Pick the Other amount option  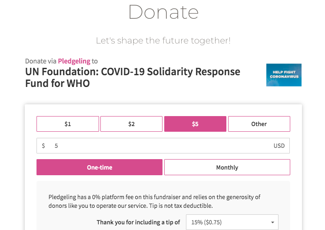click(259, 124)
